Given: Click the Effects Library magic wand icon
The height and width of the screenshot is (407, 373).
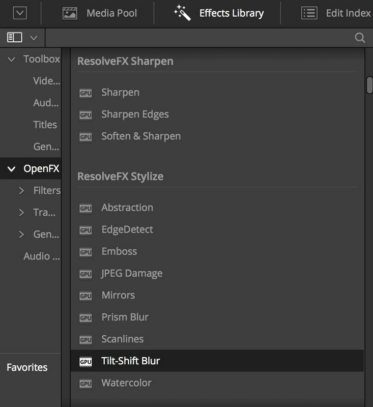Looking at the screenshot, I should [182, 12].
